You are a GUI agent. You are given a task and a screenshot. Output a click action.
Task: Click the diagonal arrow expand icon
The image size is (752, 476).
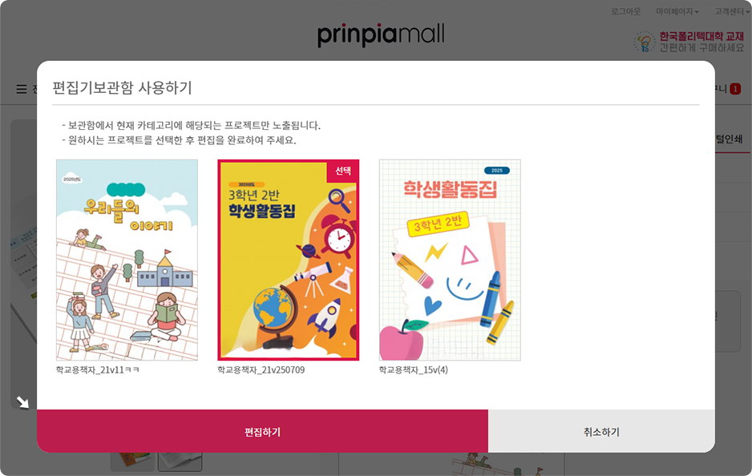point(22,401)
